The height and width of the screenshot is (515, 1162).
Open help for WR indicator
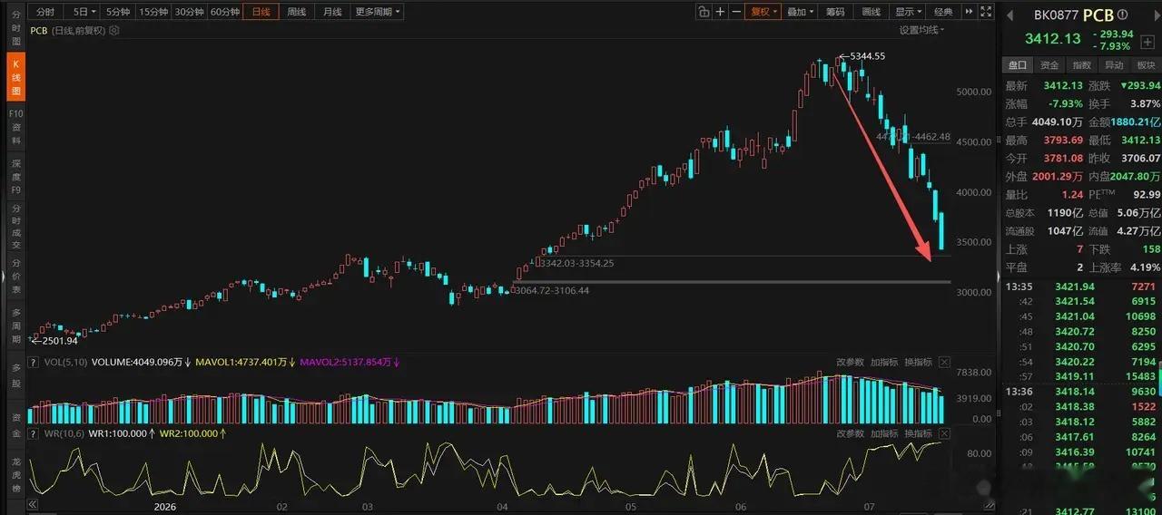coord(35,433)
